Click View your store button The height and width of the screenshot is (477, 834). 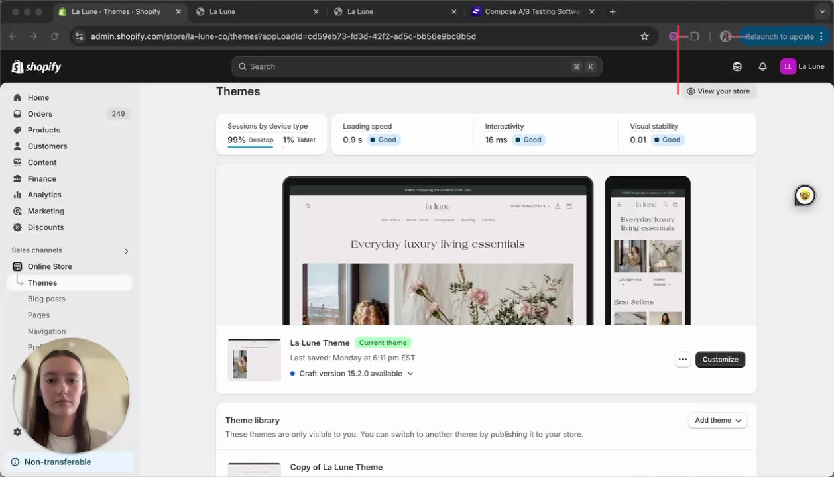719,91
